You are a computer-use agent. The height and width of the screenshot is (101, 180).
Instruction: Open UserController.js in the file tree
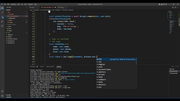[x=13, y=16]
